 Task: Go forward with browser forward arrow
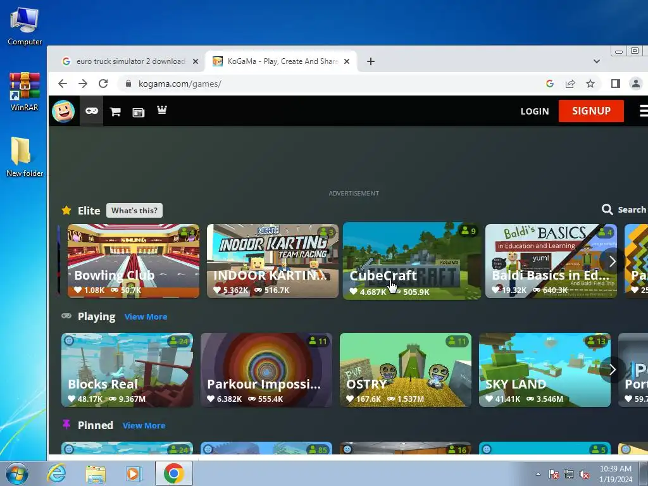[83, 84]
